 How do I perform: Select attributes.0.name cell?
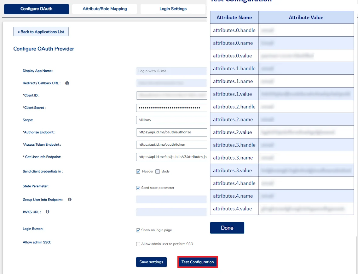(x=234, y=43)
